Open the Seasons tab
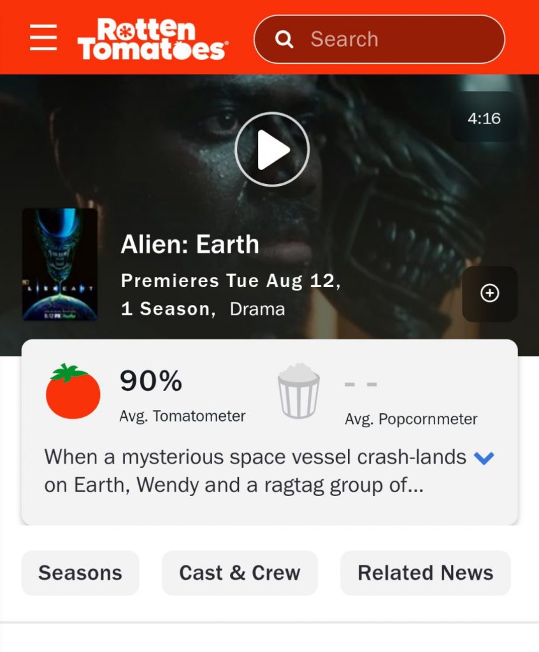Viewport: 539px width, 652px height. pos(80,573)
